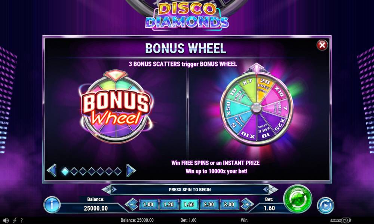This screenshot has height=224, width=374.
Task: Select the 1.00 bet option
Action: (148, 205)
